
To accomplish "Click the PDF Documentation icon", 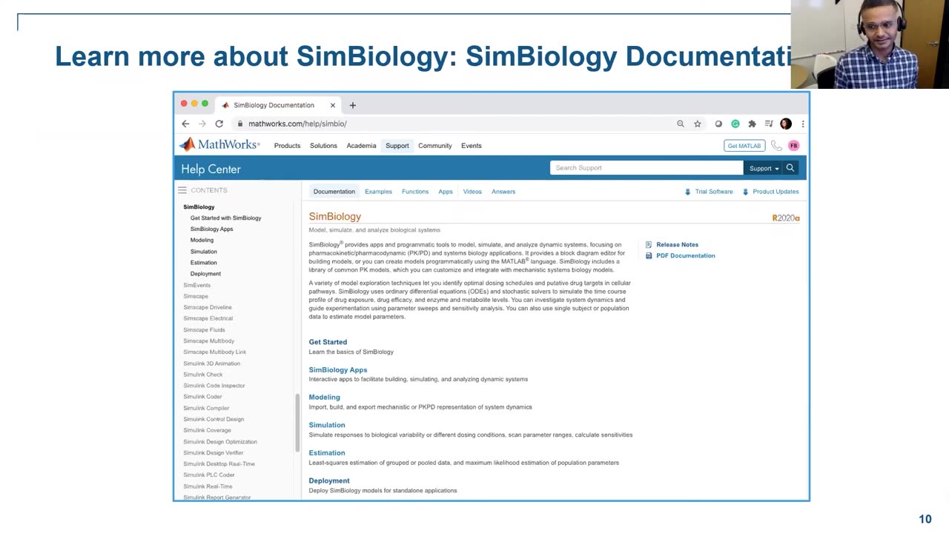I will click(x=649, y=255).
